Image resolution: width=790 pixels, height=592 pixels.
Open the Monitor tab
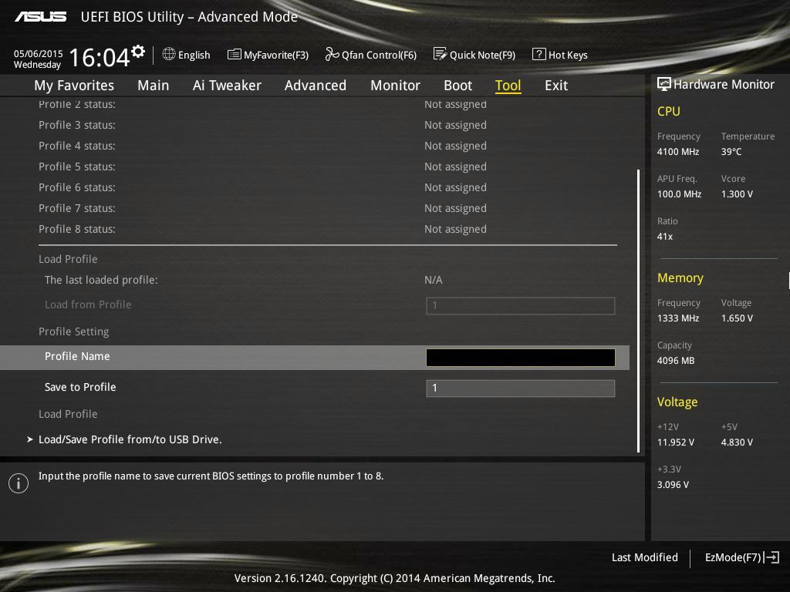point(396,86)
